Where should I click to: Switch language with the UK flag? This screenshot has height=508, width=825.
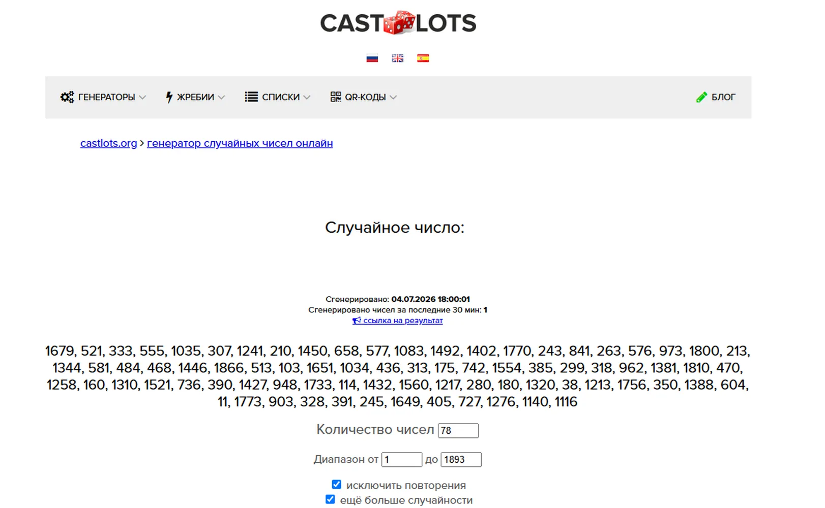(398, 58)
